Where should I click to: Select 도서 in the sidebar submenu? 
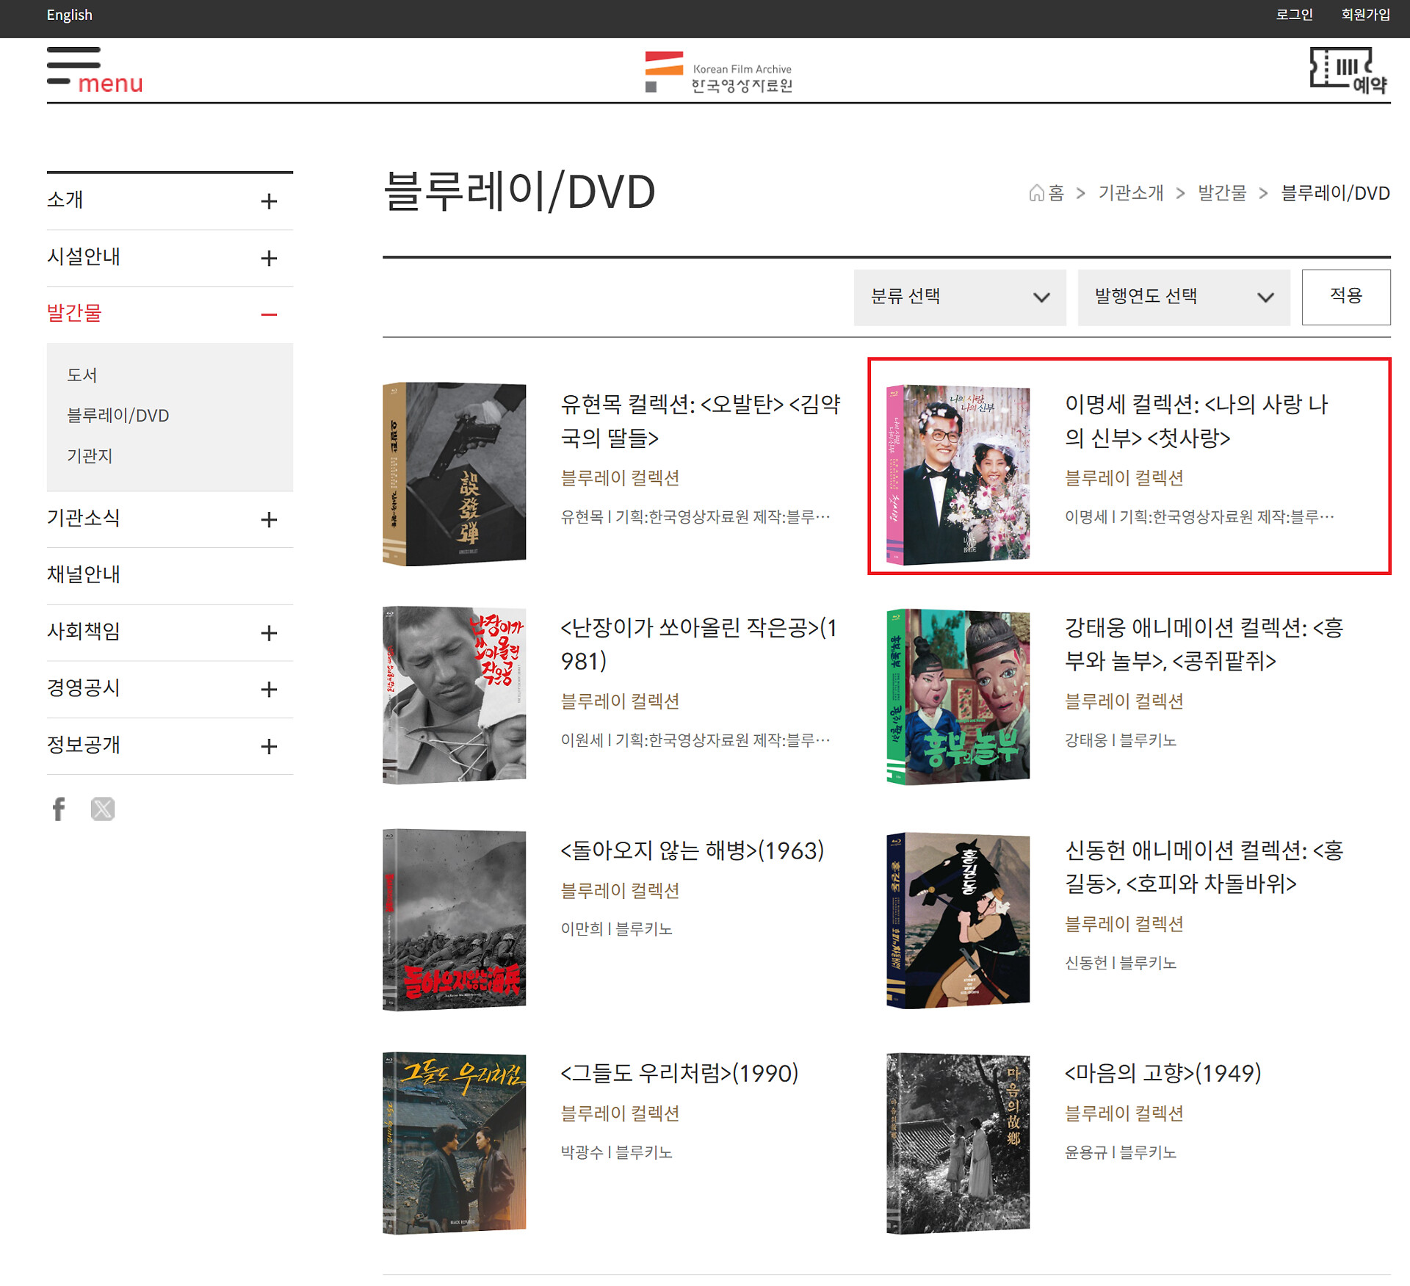[x=82, y=375]
